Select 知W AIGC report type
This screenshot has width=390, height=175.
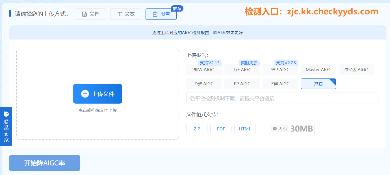click(204, 70)
